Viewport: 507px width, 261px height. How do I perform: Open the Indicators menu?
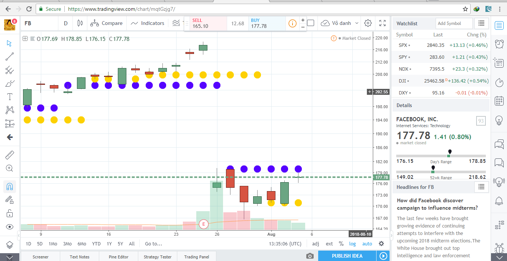147,23
